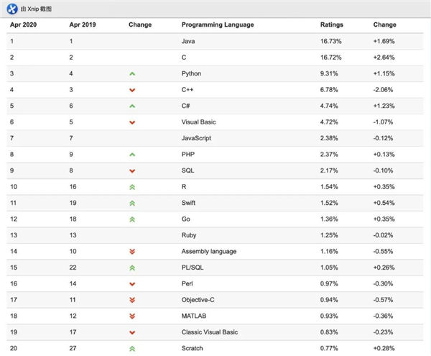Viewport: 431px width, 356px height.
Task: Click the green up arrow beside Python
Action: point(132,74)
